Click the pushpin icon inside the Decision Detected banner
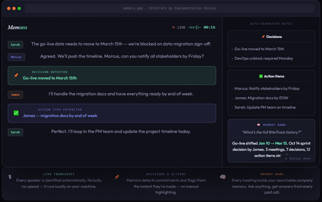The image size is (322, 202). tap(16, 75)
